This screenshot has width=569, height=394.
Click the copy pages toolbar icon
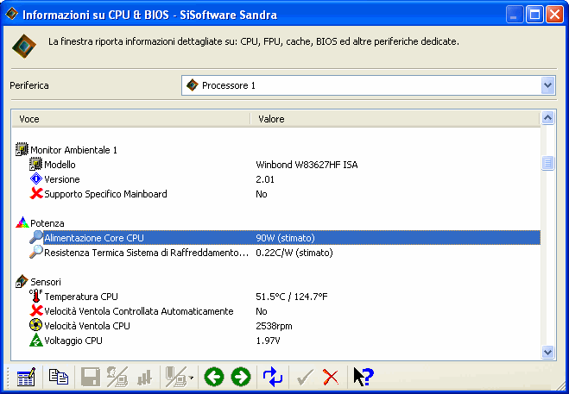58,377
